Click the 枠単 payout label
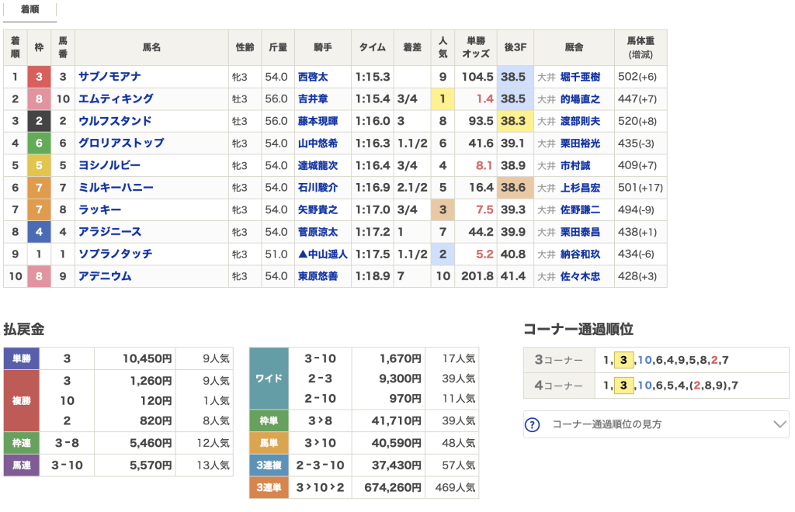The width and height of the screenshot is (795, 512). click(x=269, y=420)
